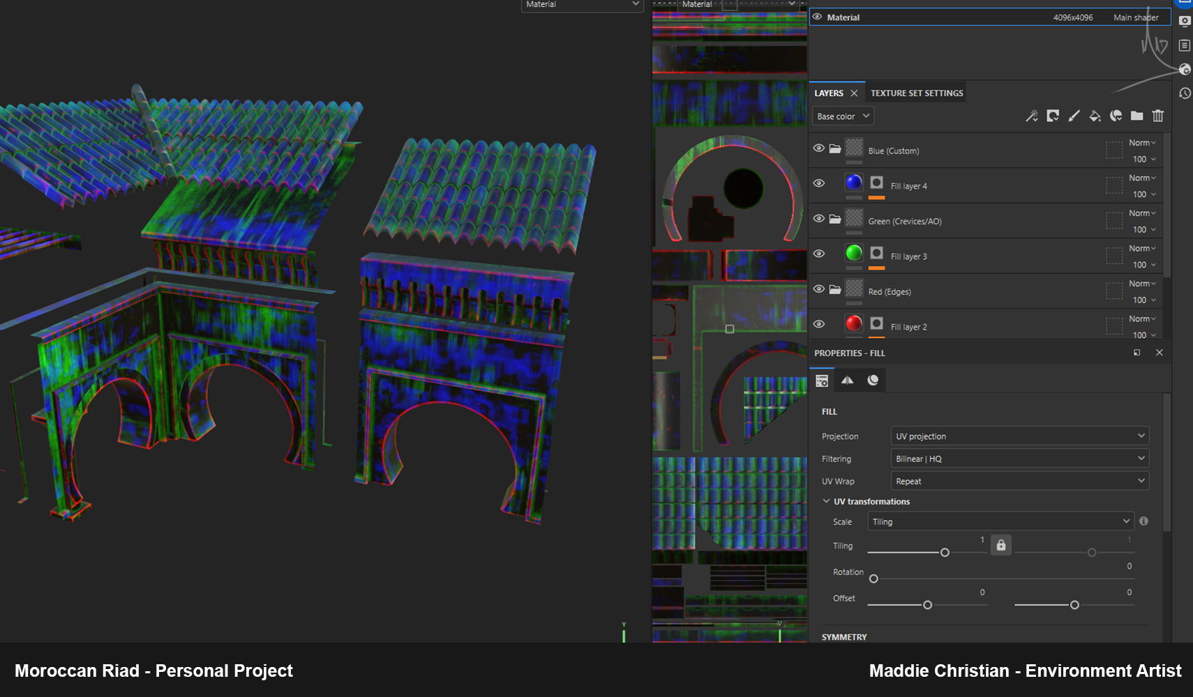Open the smart material icon menu

[x=1116, y=116]
